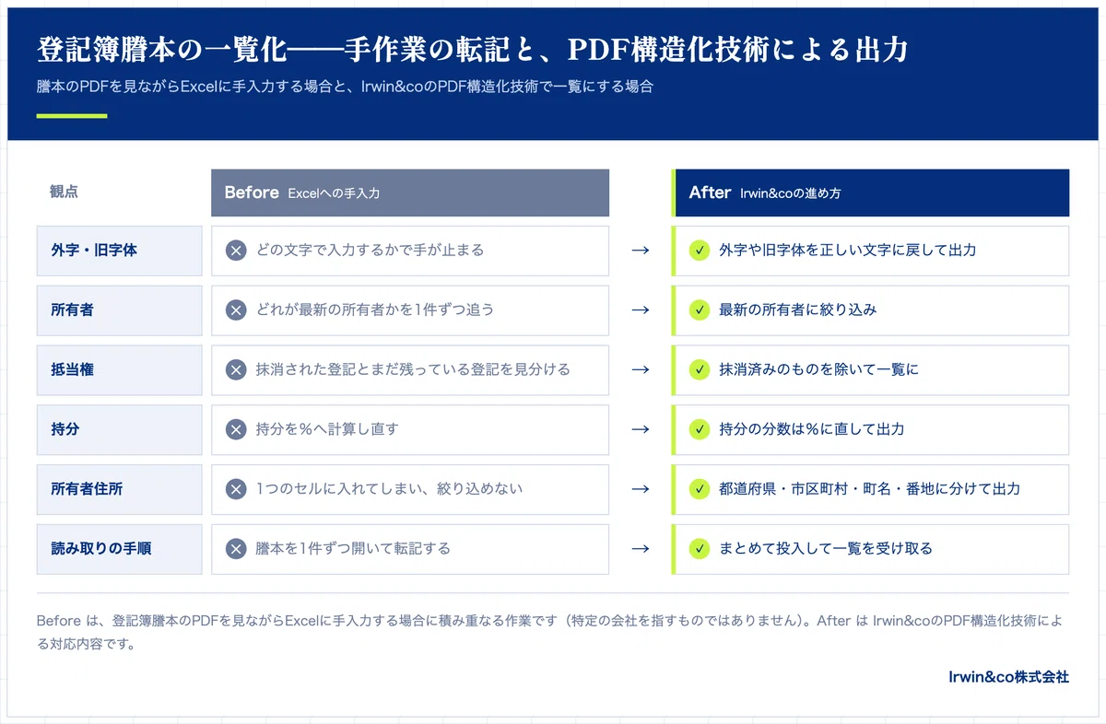Viewport: 1106px width, 724px height.
Task: Click the checkmark icon beside 持分の分数は%に直して出力
Action: [x=700, y=429]
